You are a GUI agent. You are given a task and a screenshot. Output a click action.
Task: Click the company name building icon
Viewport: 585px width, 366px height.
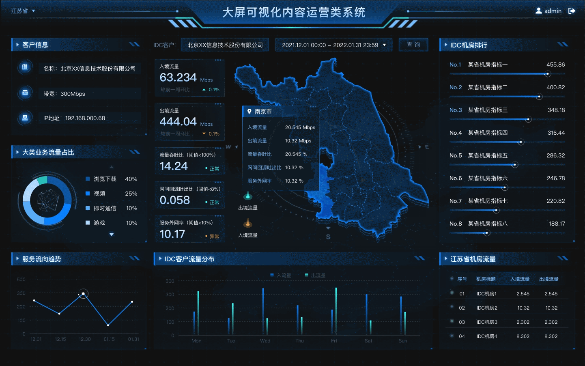point(25,67)
